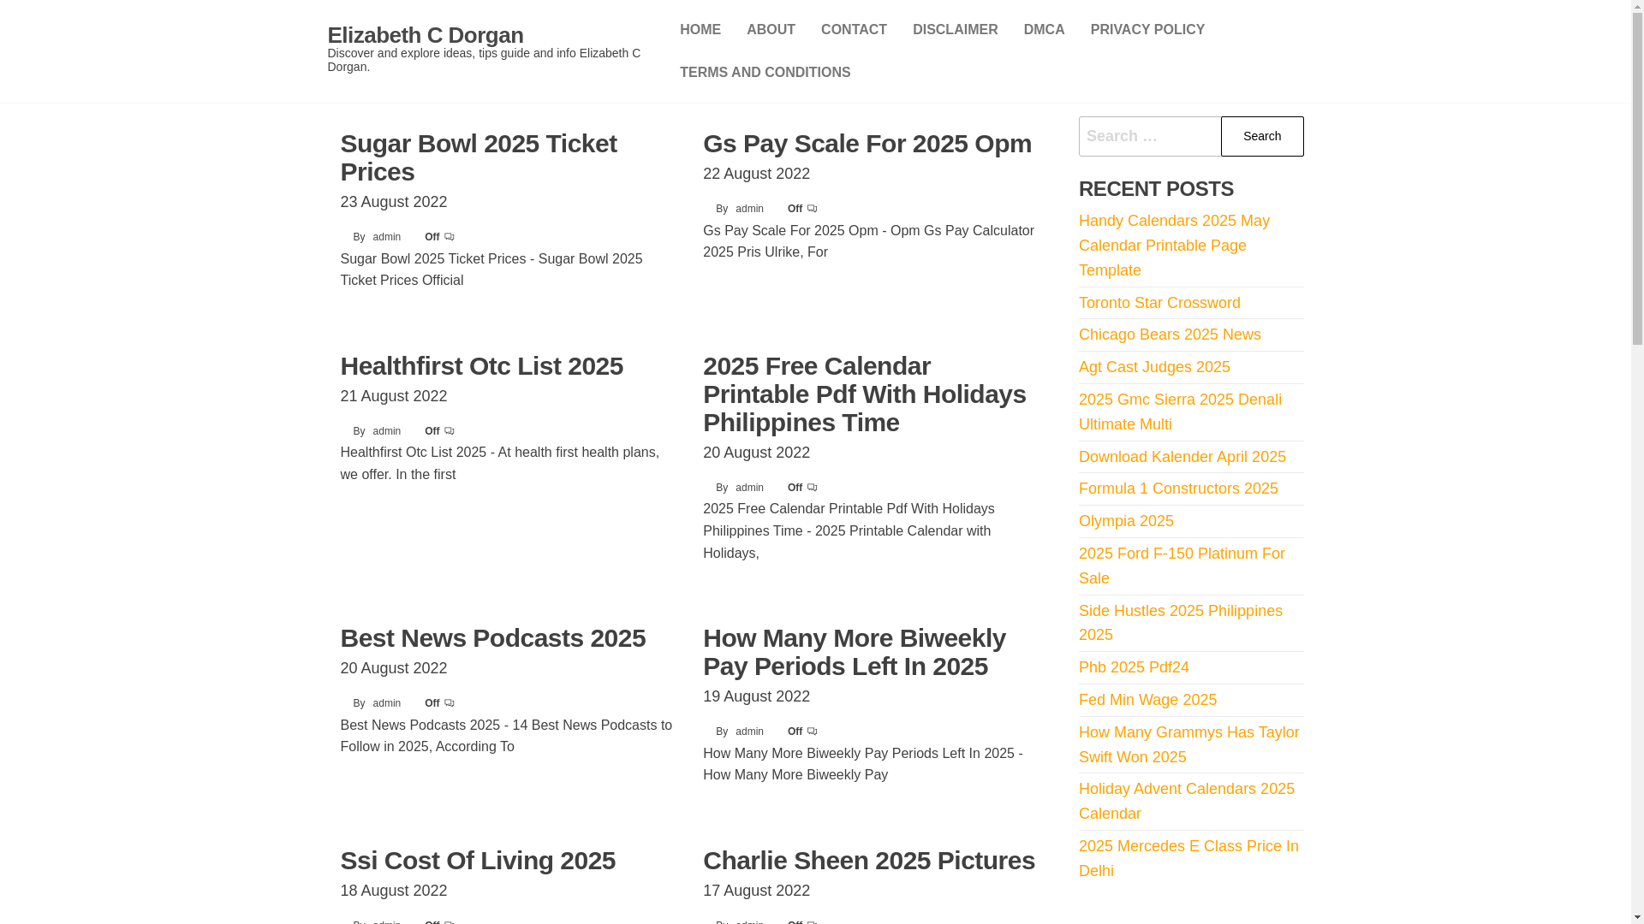
Task: Click the Search button
Action: coord(1262,136)
